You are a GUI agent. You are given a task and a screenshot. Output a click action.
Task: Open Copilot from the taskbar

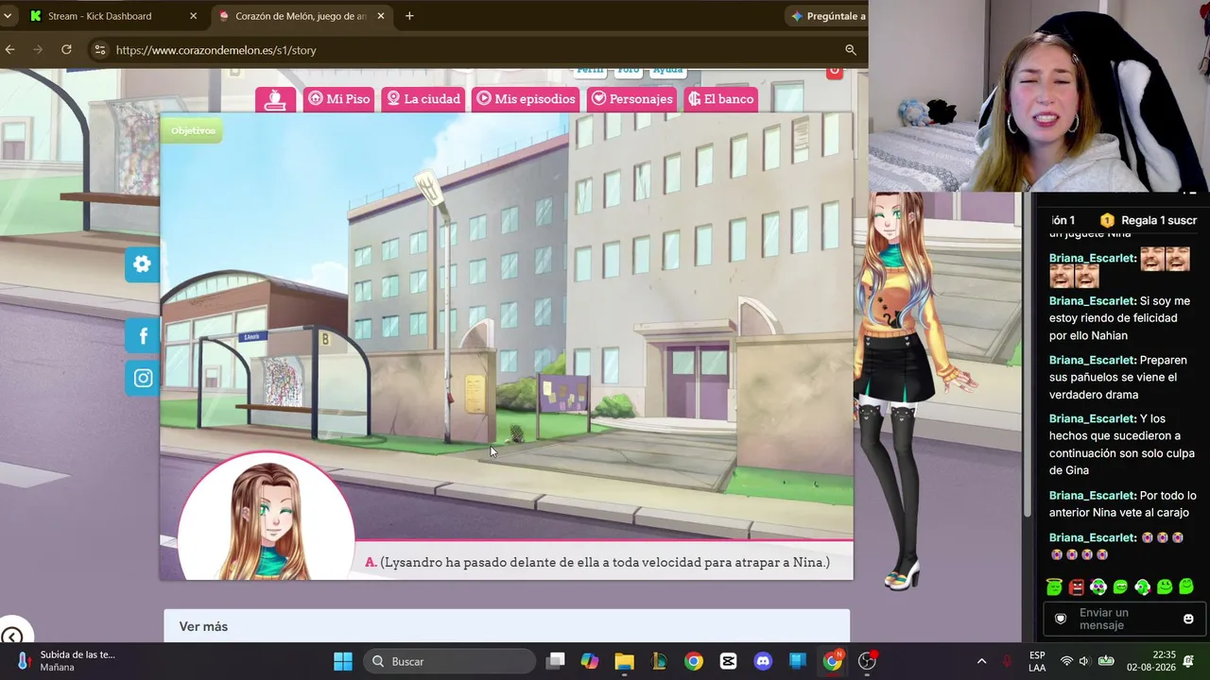[x=590, y=661]
